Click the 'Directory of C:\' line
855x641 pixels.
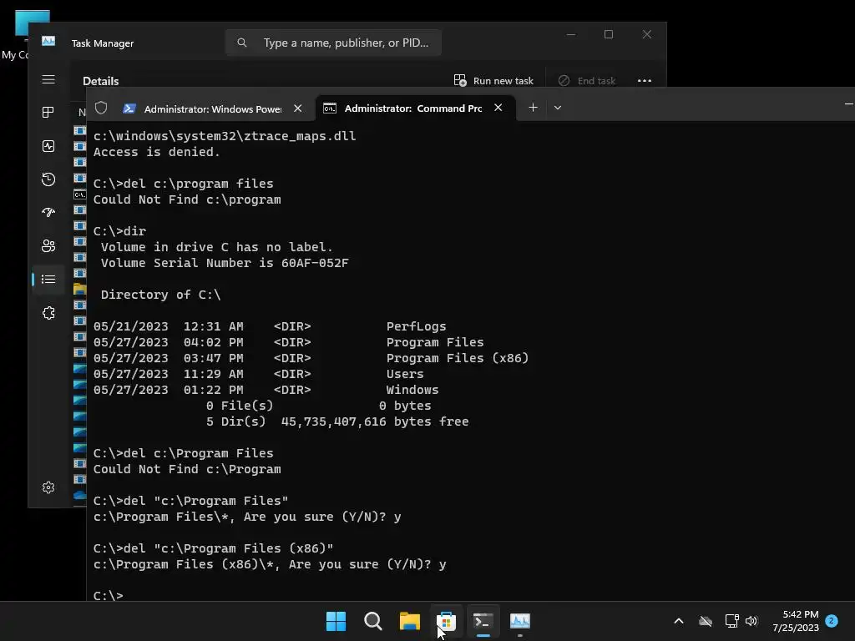[x=161, y=295]
